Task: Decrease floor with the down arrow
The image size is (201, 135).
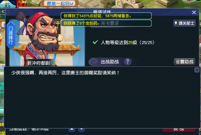Action: (82, 129)
